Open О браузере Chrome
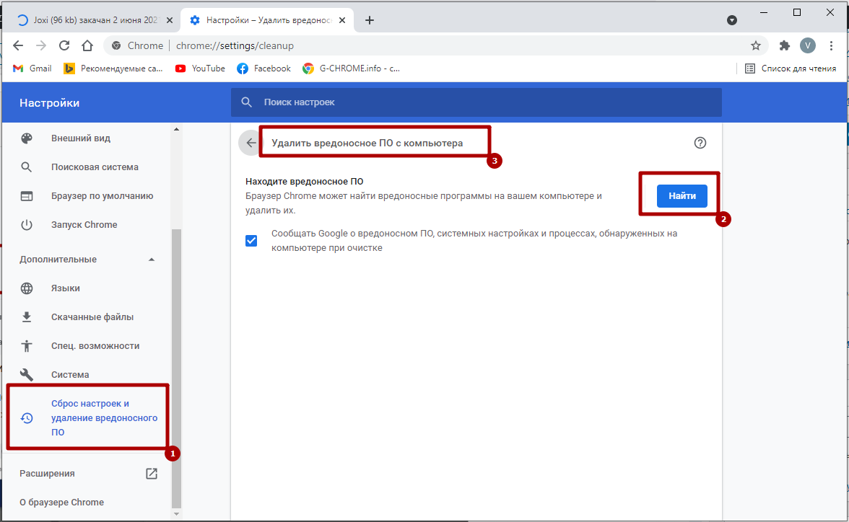 62,502
